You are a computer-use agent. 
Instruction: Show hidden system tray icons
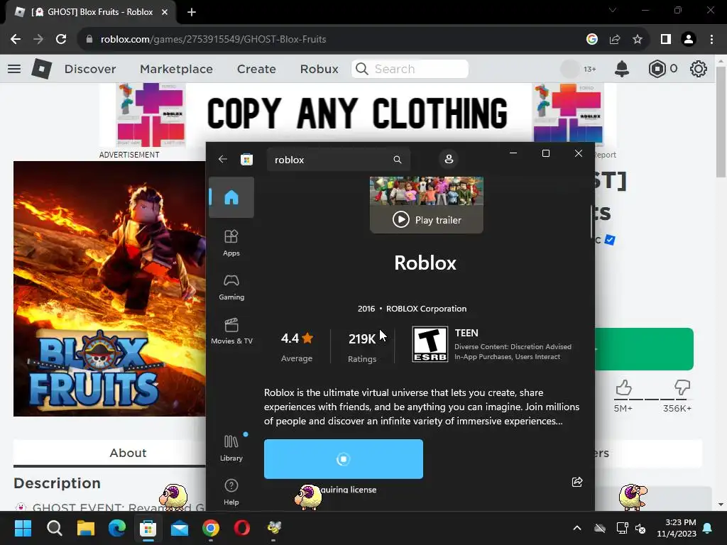pos(577,528)
